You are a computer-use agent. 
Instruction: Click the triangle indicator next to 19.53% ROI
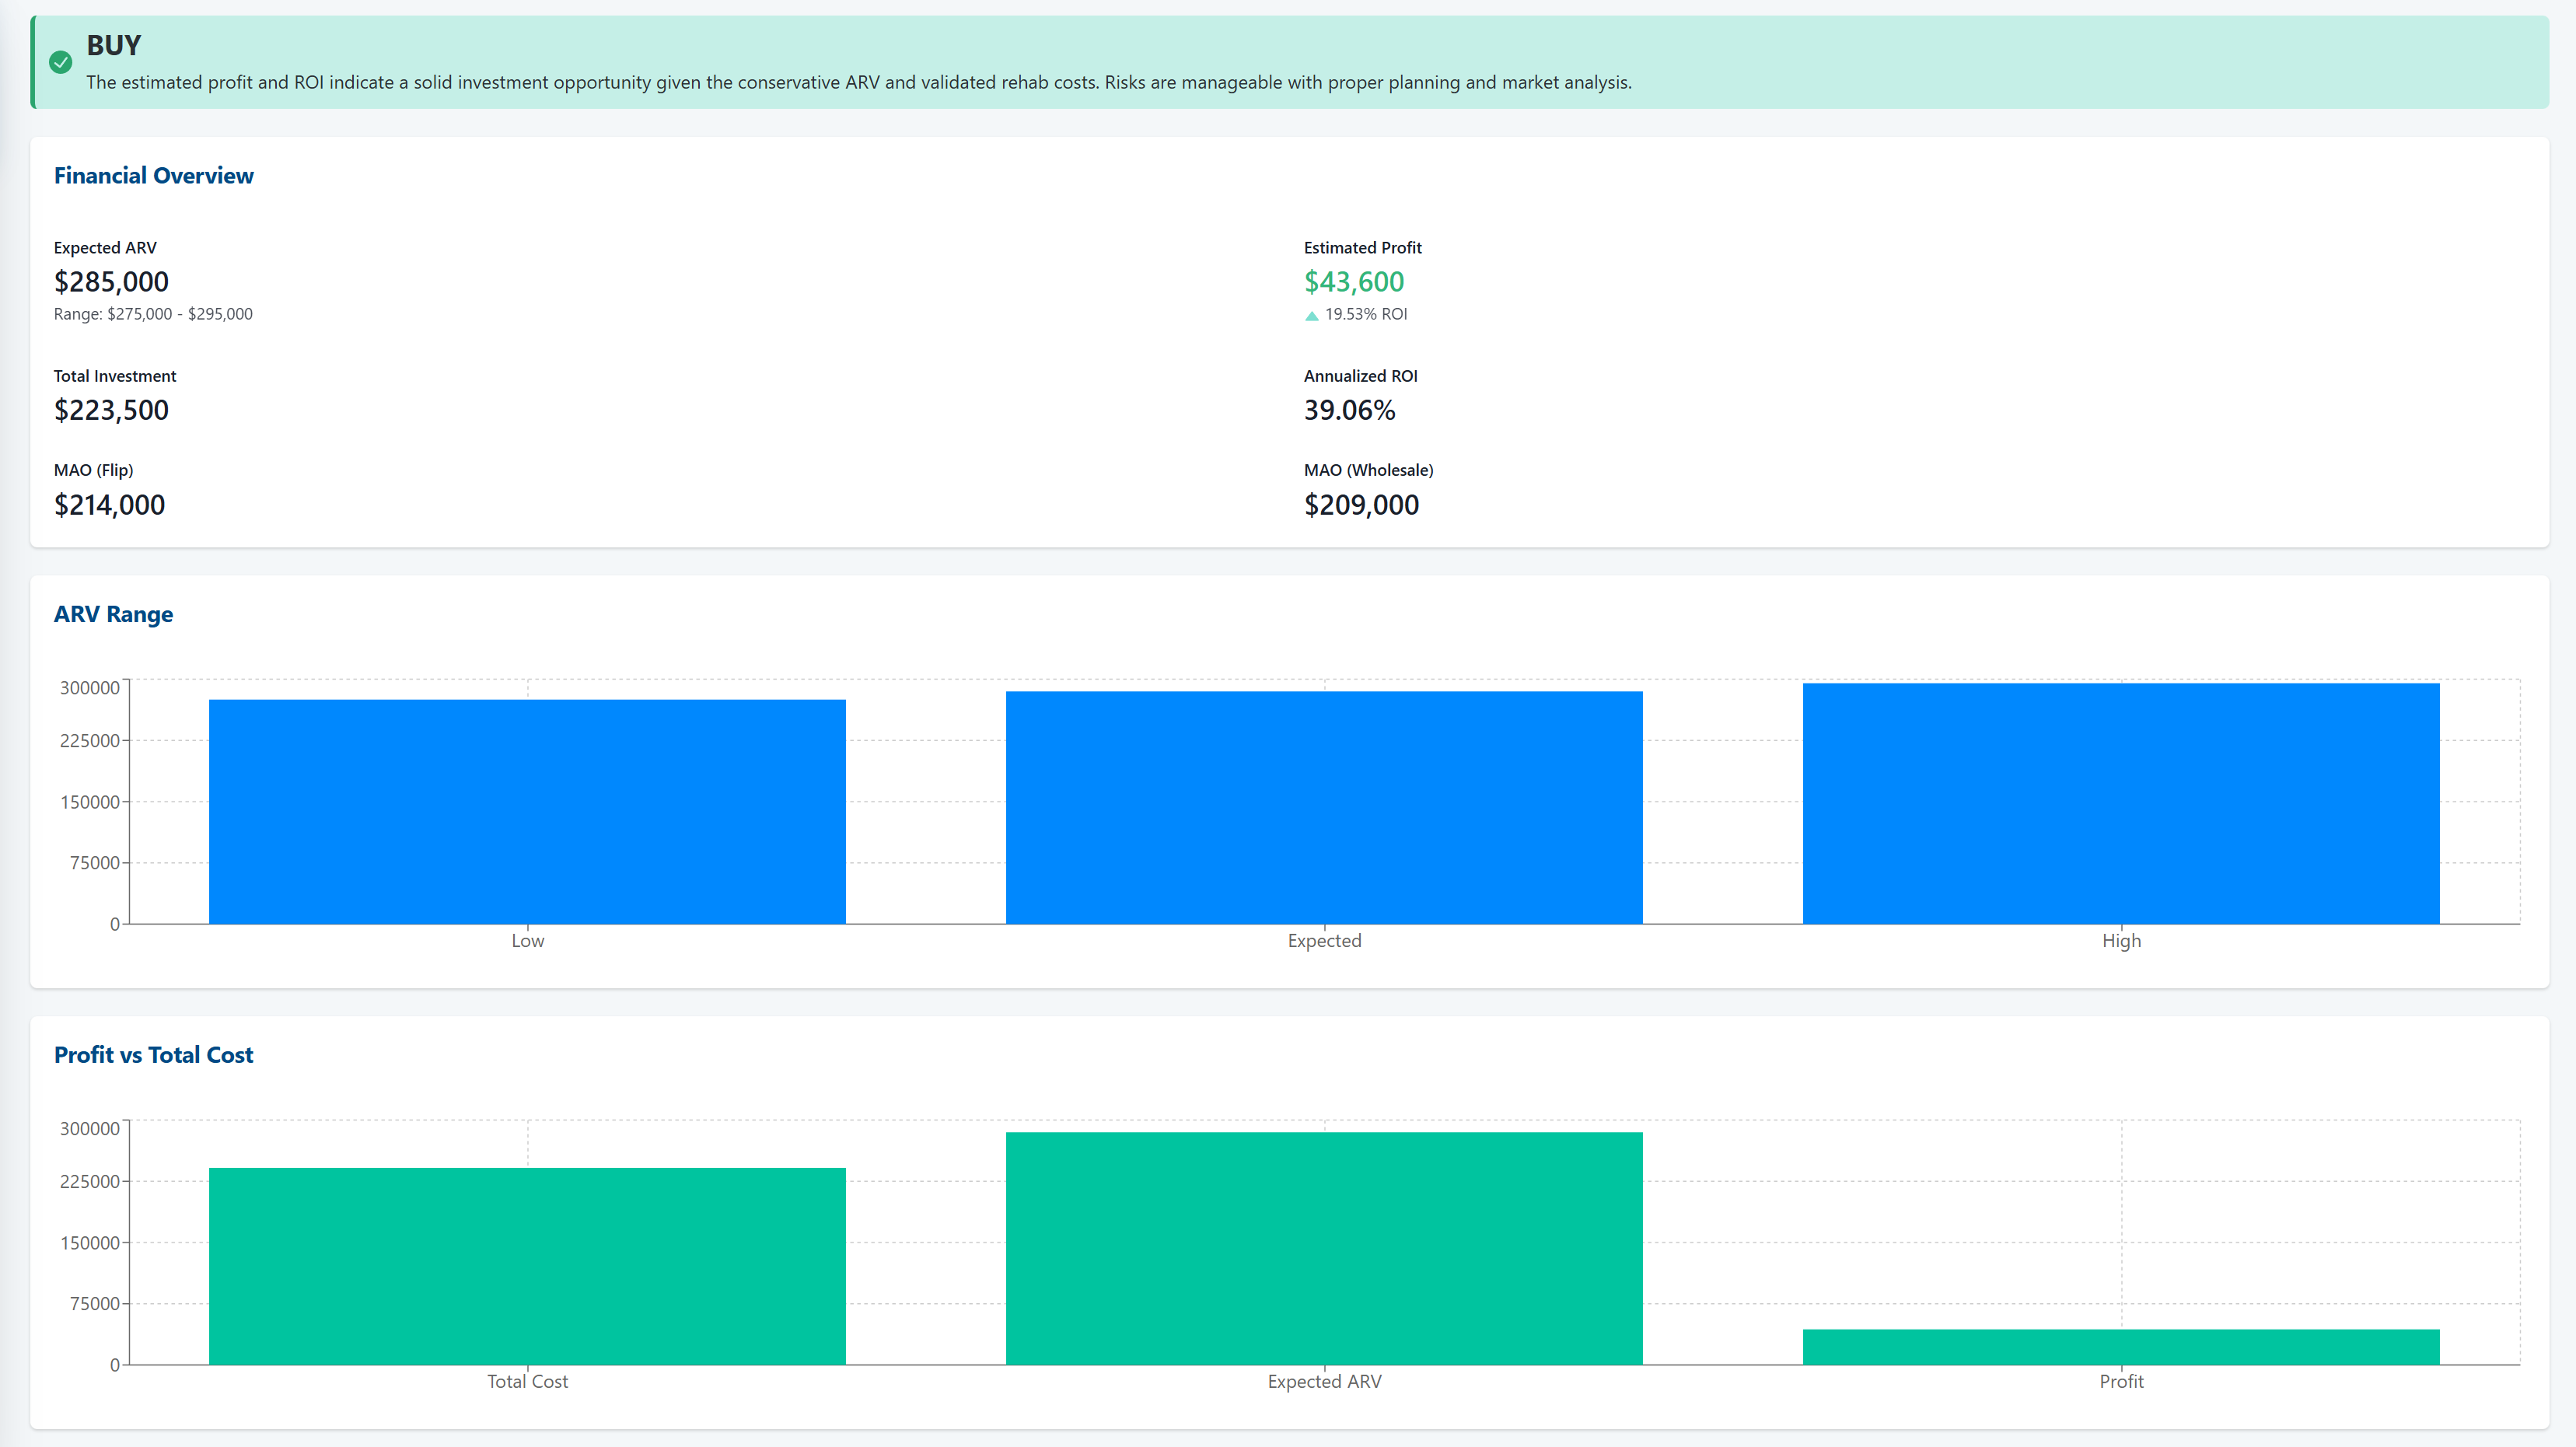point(1311,314)
